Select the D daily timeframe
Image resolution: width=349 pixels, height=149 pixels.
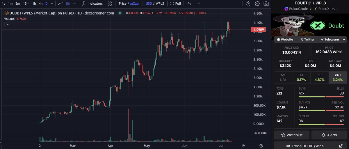pos(47,3)
